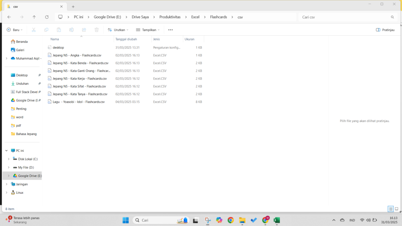Expand Disk Lokal (C:) node
The width and height of the screenshot is (402, 226).
tap(9, 159)
